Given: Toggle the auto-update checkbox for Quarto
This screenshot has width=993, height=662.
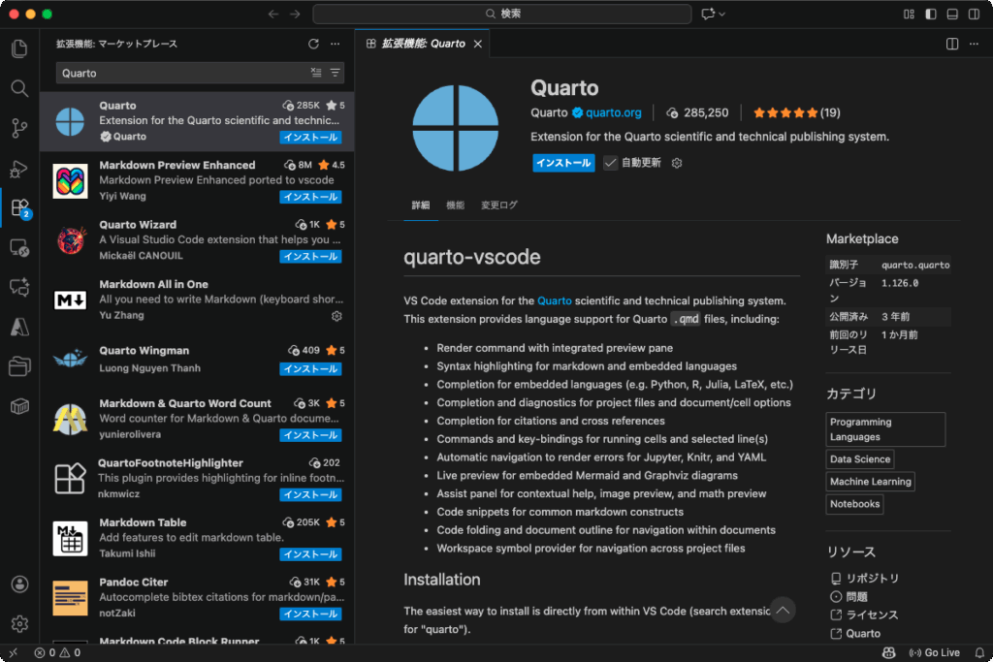Looking at the screenshot, I should click(x=610, y=163).
